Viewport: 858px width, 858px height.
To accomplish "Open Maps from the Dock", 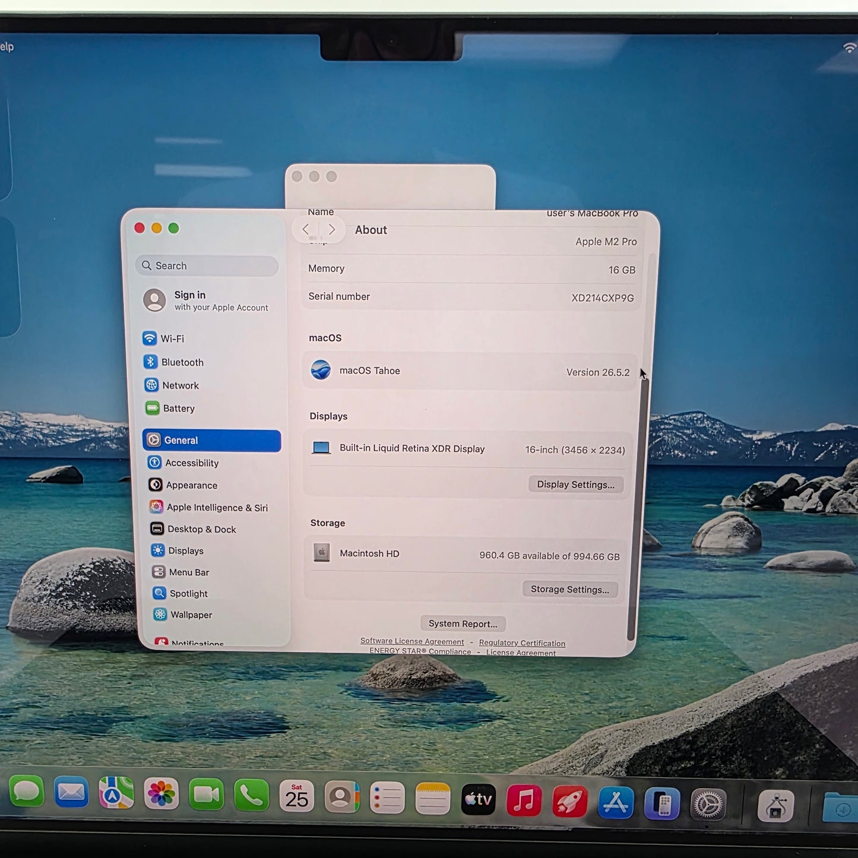I will pyautogui.click(x=116, y=793).
